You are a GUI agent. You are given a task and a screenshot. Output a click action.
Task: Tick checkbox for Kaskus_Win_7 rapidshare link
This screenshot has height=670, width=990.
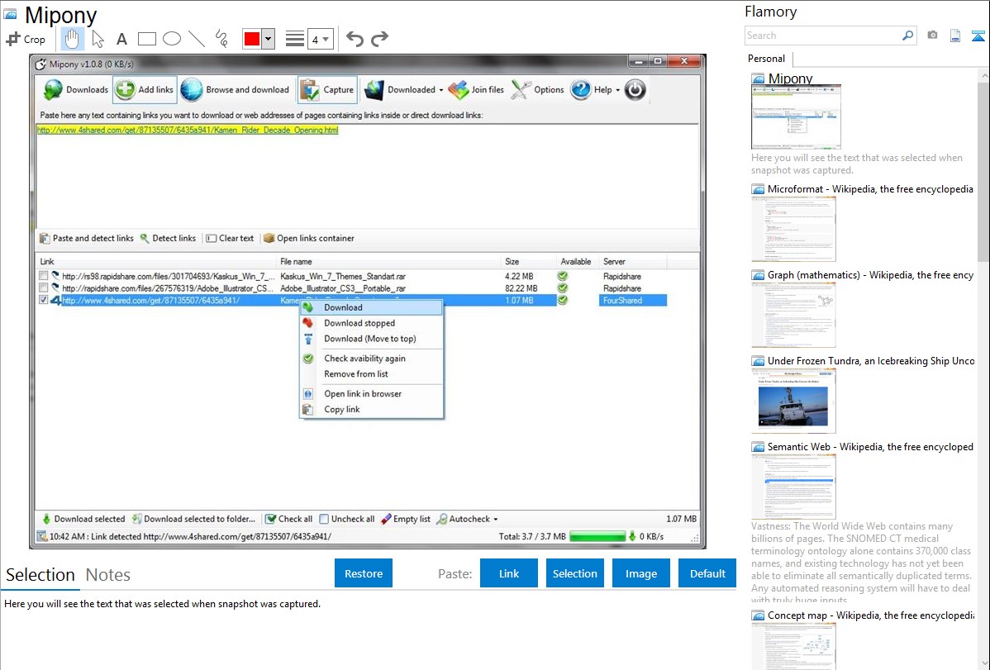(44, 276)
